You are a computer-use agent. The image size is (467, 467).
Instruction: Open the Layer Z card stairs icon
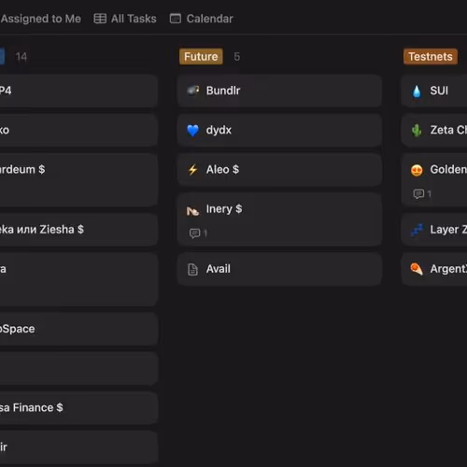[x=417, y=230]
